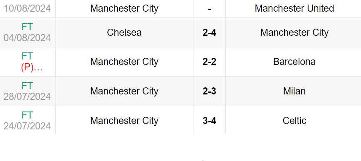Select Manchester City in the Celtic row

pos(124,121)
